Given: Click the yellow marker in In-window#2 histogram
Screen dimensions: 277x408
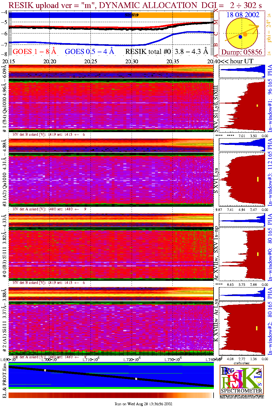Looking at the screenshot, I should tap(257, 328).
